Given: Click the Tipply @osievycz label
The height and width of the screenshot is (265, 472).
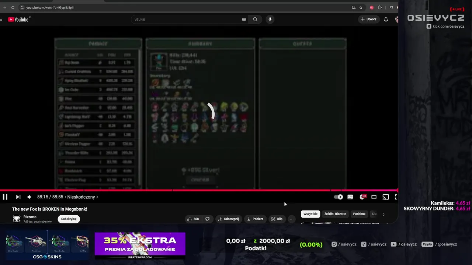Looking at the screenshot, I should coord(440,244).
